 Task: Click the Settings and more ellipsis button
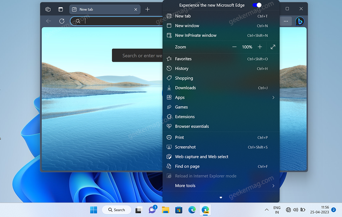(x=286, y=21)
